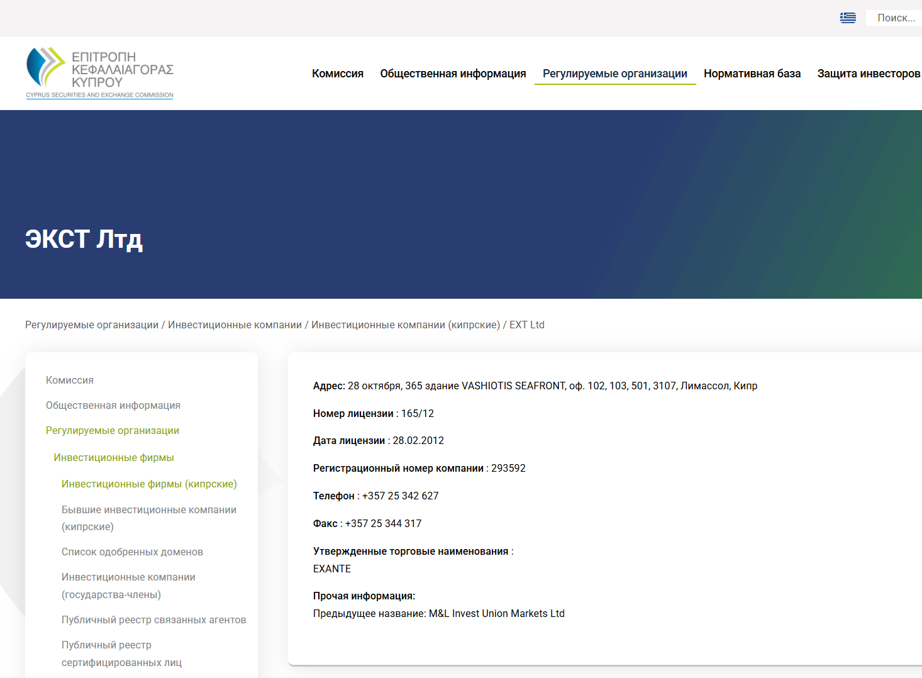This screenshot has width=922, height=678.
Task: Click the phone number +357 25 342 627
Action: click(400, 496)
